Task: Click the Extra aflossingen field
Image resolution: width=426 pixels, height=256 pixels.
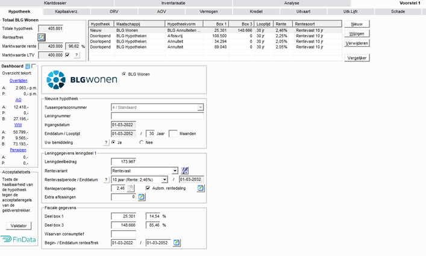Action: [x=124, y=197]
